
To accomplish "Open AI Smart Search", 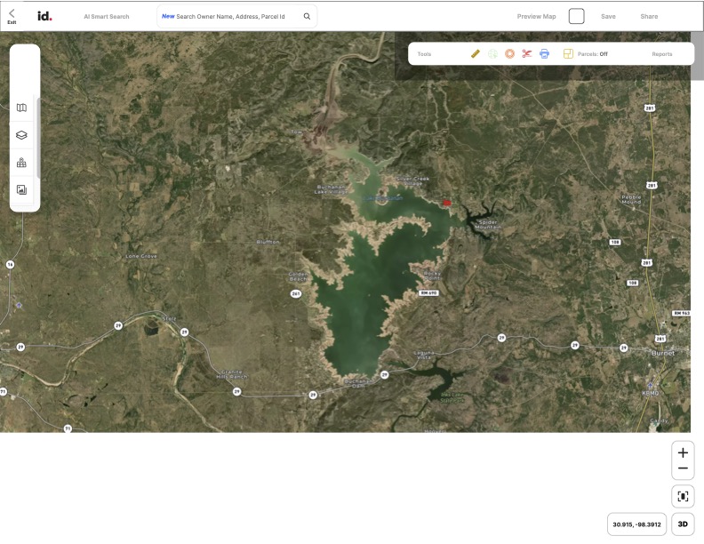I will click(107, 17).
